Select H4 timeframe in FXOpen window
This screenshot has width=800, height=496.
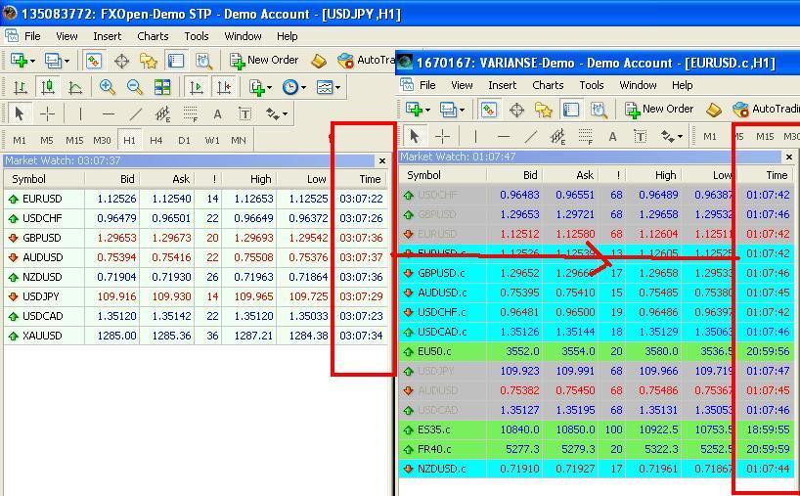pos(156,140)
